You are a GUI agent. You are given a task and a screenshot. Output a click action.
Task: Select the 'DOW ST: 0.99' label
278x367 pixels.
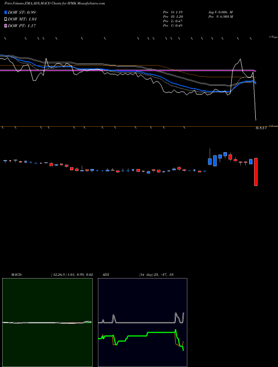tap(22, 12)
